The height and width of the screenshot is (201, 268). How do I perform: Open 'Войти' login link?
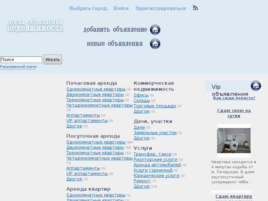[x=121, y=8]
